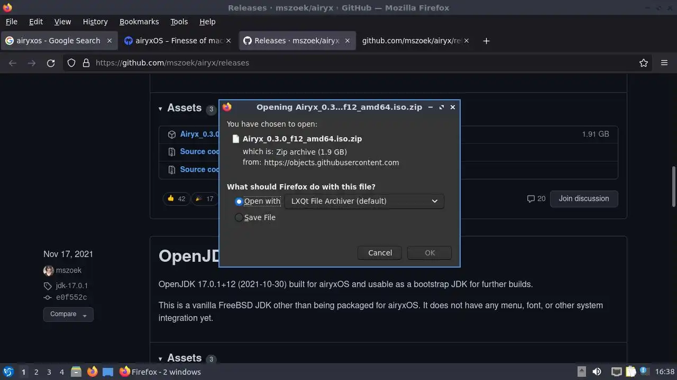The height and width of the screenshot is (380, 677).
Task: Open the first Source code asset link
Action: tap(199, 151)
